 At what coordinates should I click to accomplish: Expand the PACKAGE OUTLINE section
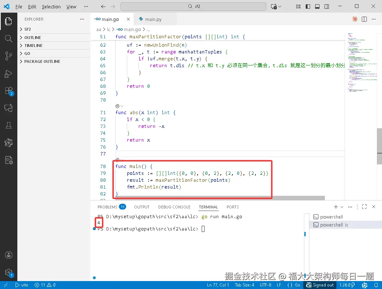click(54, 62)
